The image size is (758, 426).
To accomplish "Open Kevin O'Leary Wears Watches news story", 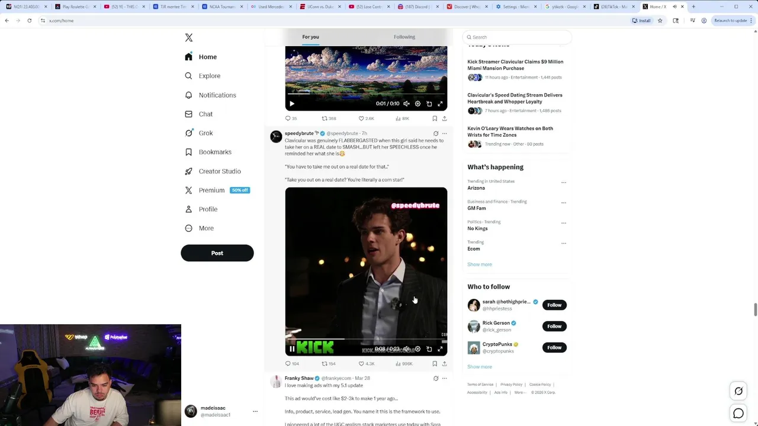I will (x=510, y=131).
